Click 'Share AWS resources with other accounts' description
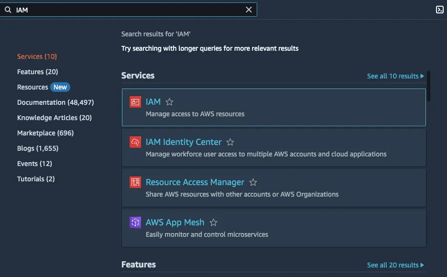The width and height of the screenshot is (447, 277). tap(242, 194)
